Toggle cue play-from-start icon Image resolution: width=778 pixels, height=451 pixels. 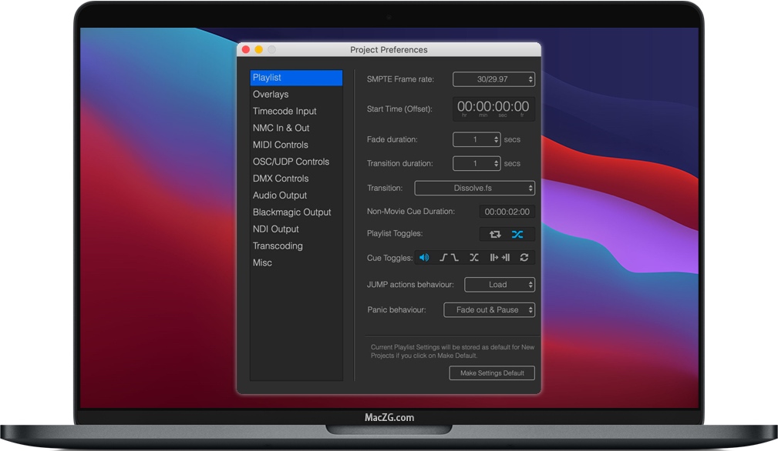coord(495,258)
